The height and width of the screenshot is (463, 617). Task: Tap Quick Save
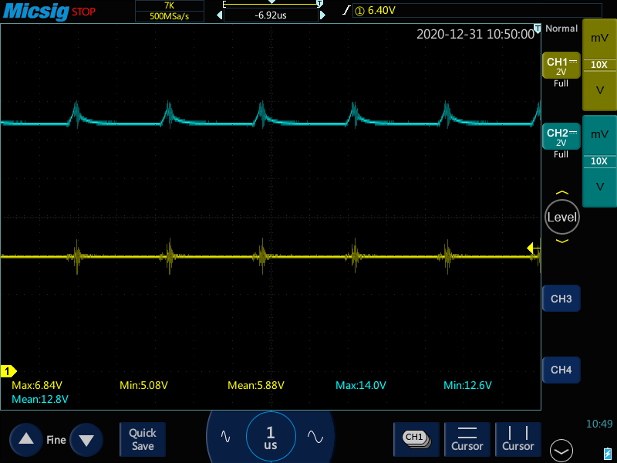pyautogui.click(x=143, y=439)
